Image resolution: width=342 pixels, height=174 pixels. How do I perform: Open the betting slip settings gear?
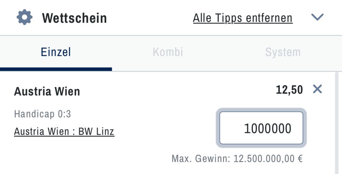24,17
